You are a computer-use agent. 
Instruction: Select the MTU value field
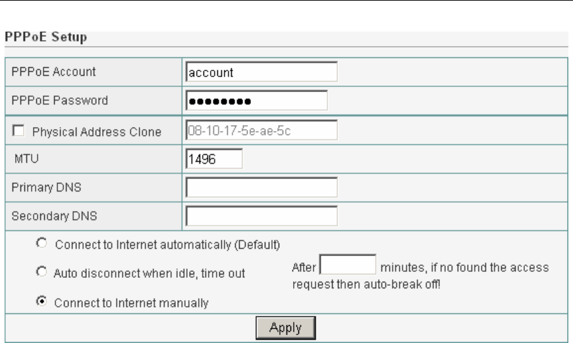point(214,159)
